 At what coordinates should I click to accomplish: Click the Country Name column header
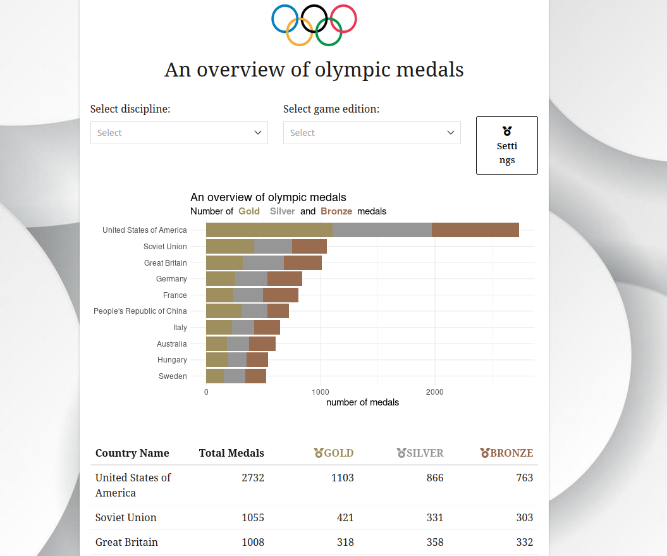(132, 453)
